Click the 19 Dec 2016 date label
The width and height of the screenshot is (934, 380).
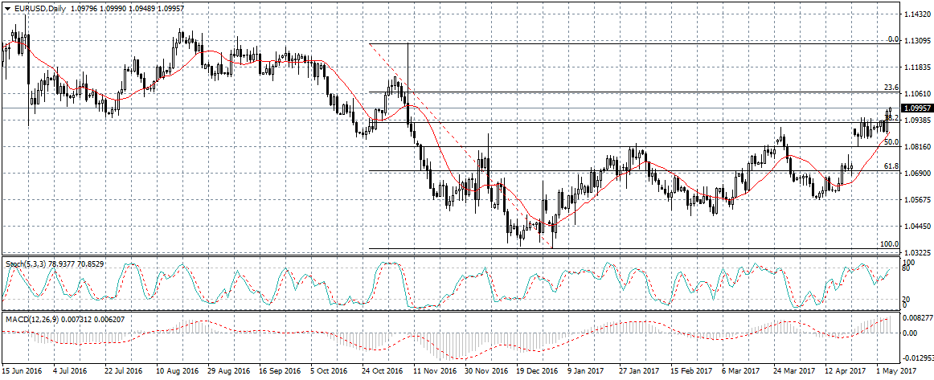point(537,372)
